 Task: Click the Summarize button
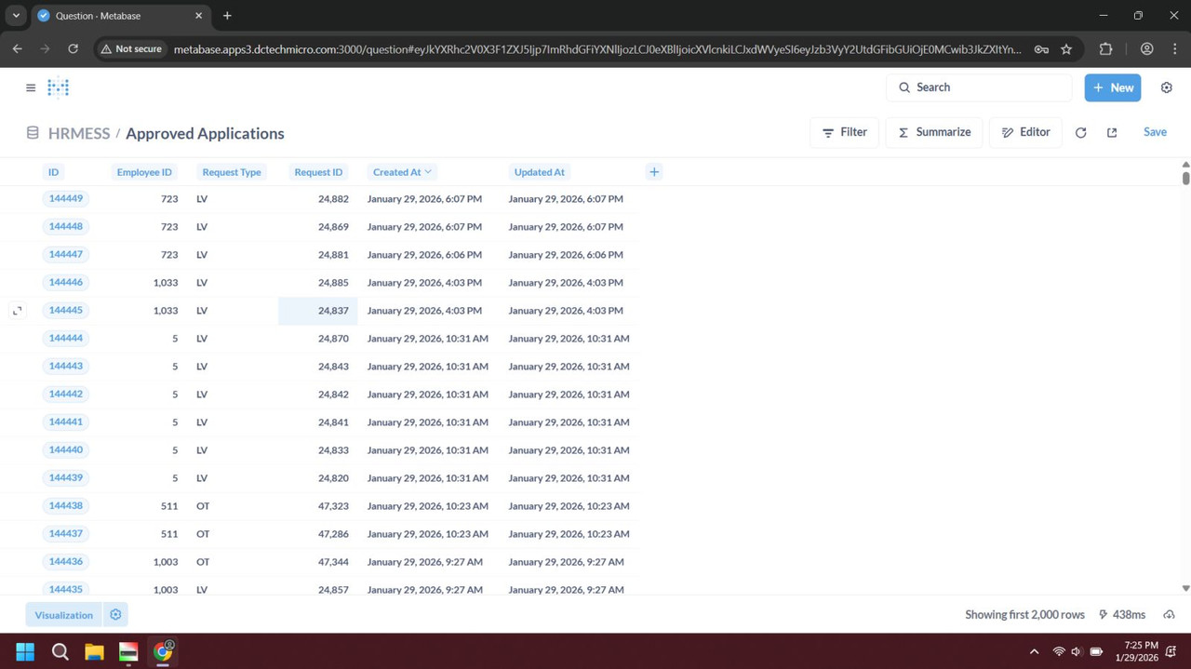[934, 133]
